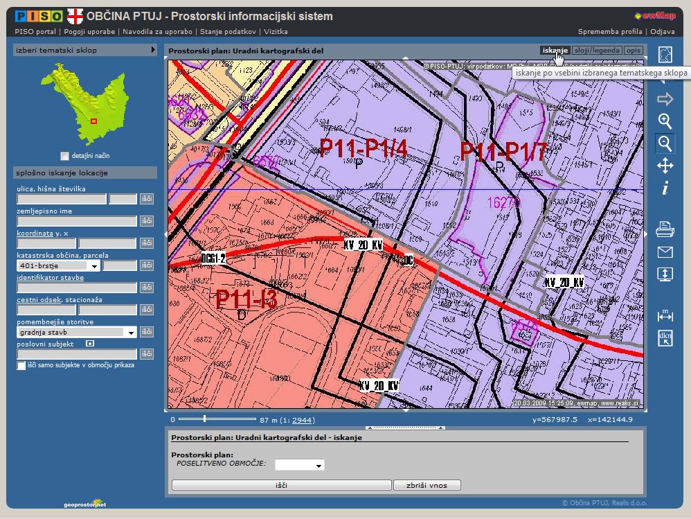Send map by email envelope icon
691x519 pixels.
coord(665,252)
